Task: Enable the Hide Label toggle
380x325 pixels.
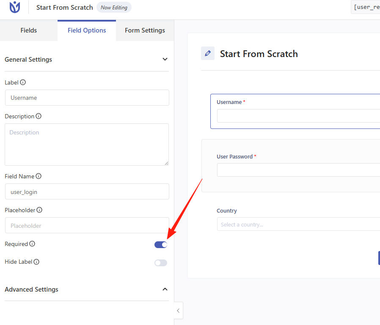Action: [161, 263]
